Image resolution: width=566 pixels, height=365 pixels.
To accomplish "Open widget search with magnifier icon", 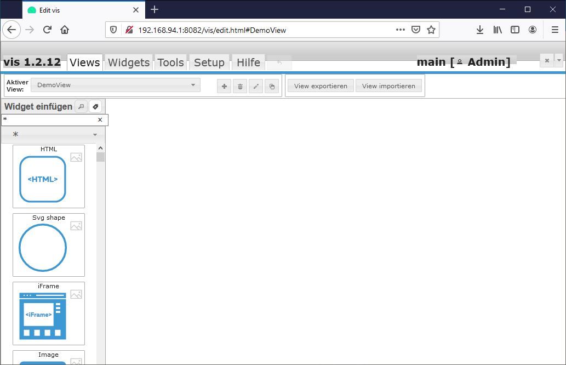I will point(81,106).
